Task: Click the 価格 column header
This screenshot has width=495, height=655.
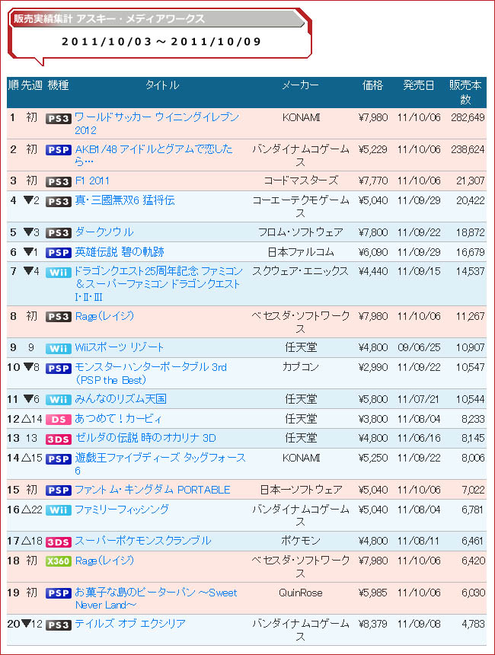Action: pos(372,85)
